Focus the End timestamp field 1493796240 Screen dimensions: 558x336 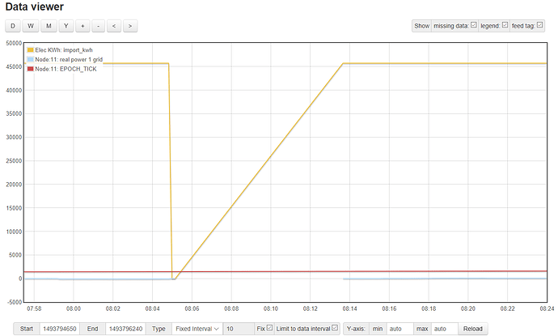point(125,329)
